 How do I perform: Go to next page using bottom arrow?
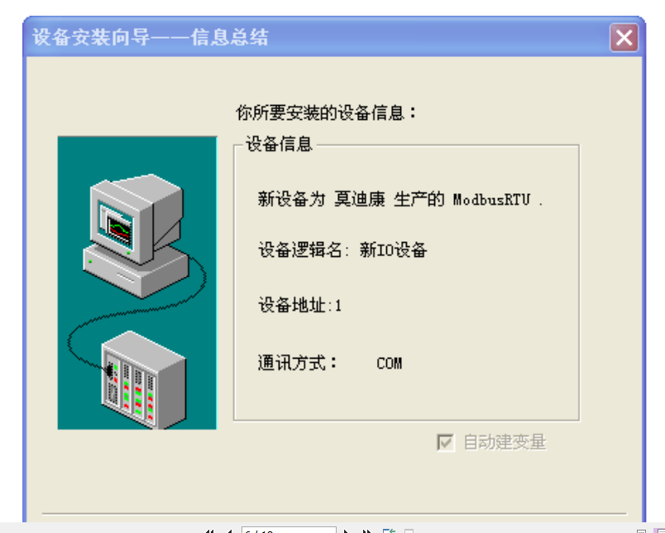[347, 531]
